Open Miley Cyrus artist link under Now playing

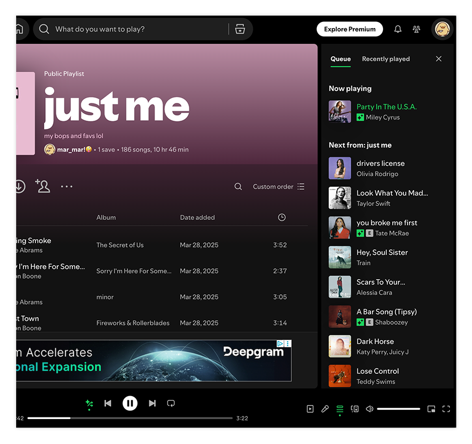click(382, 117)
